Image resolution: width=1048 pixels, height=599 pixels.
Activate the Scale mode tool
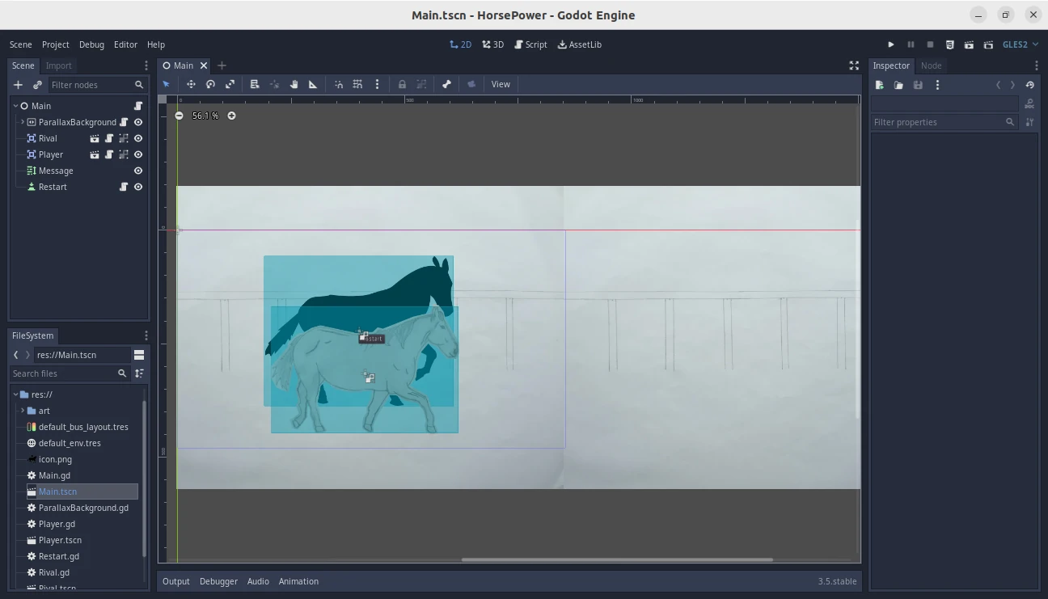(230, 84)
